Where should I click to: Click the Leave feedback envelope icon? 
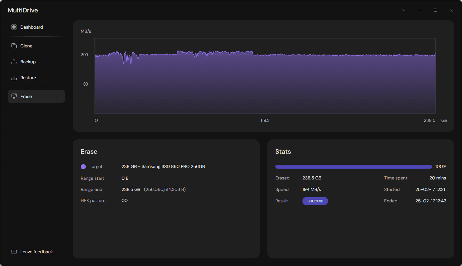pyautogui.click(x=14, y=252)
